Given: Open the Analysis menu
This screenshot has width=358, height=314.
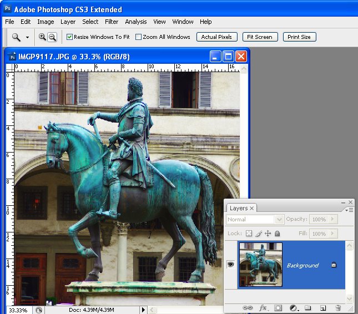Looking at the screenshot, I should 136,22.
